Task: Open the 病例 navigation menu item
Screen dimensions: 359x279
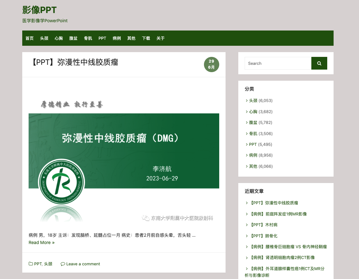Action: click(x=117, y=38)
